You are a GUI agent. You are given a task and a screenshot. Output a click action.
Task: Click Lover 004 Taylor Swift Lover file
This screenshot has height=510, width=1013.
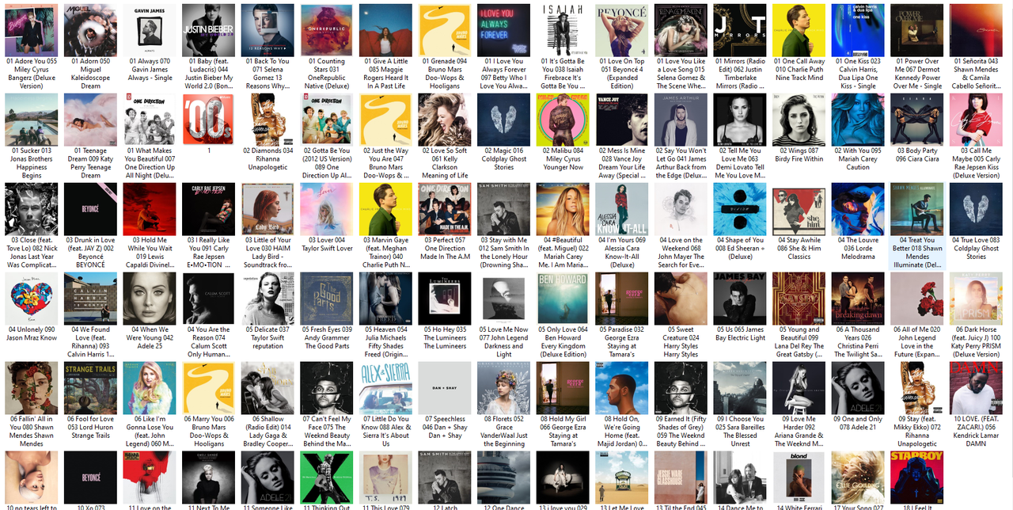327,219
